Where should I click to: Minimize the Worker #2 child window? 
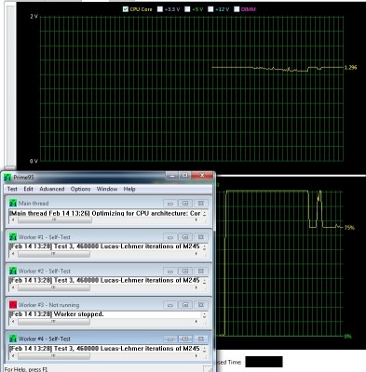(x=170, y=271)
